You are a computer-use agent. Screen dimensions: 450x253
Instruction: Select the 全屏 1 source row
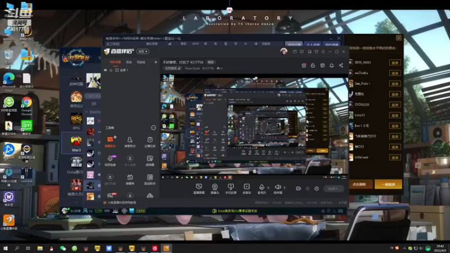coord(130,70)
